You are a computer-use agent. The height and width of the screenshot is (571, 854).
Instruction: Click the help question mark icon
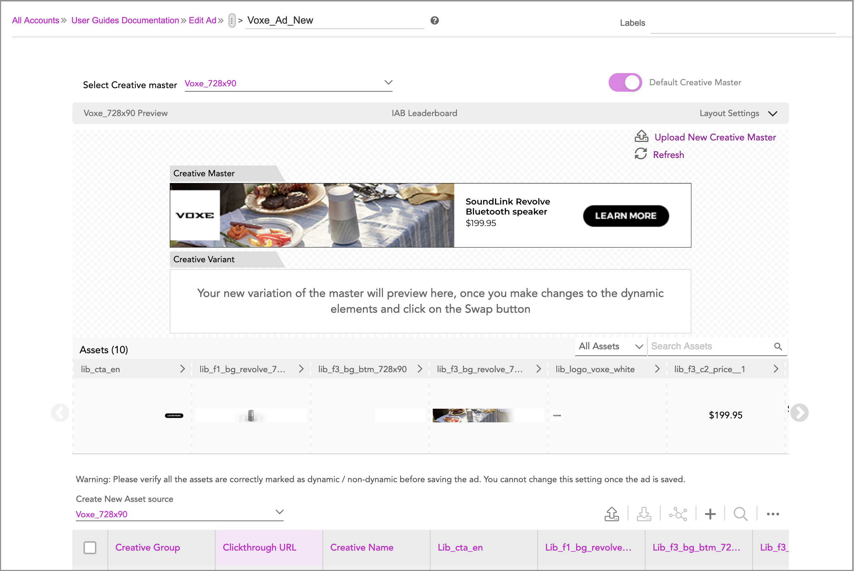(x=435, y=20)
